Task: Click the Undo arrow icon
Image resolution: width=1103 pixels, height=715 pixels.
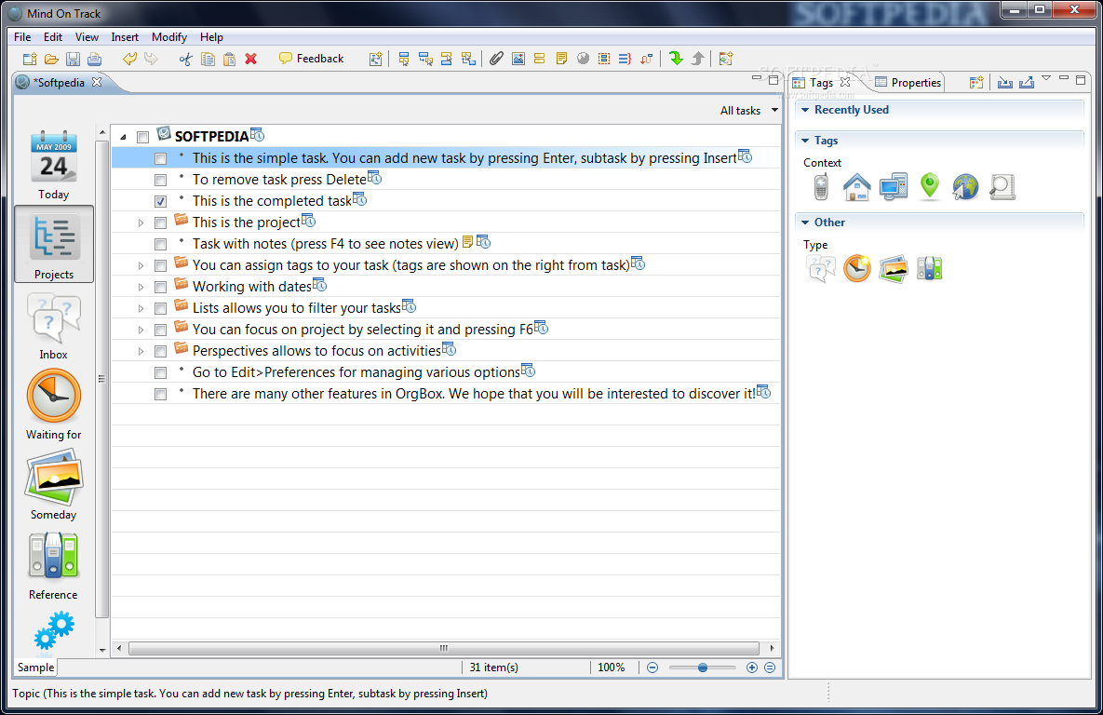Action: (129, 59)
